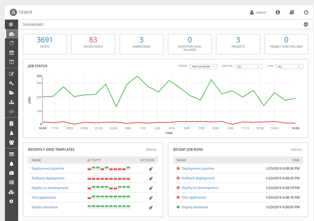The height and width of the screenshot is (221, 314).
Task: Open Test application template link
Action: pos(44,197)
